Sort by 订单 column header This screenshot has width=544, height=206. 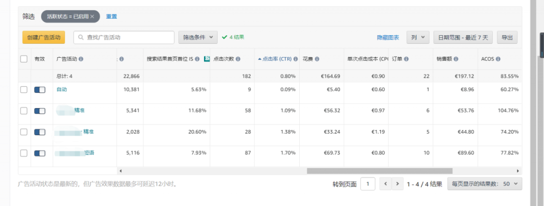coord(397,59)
